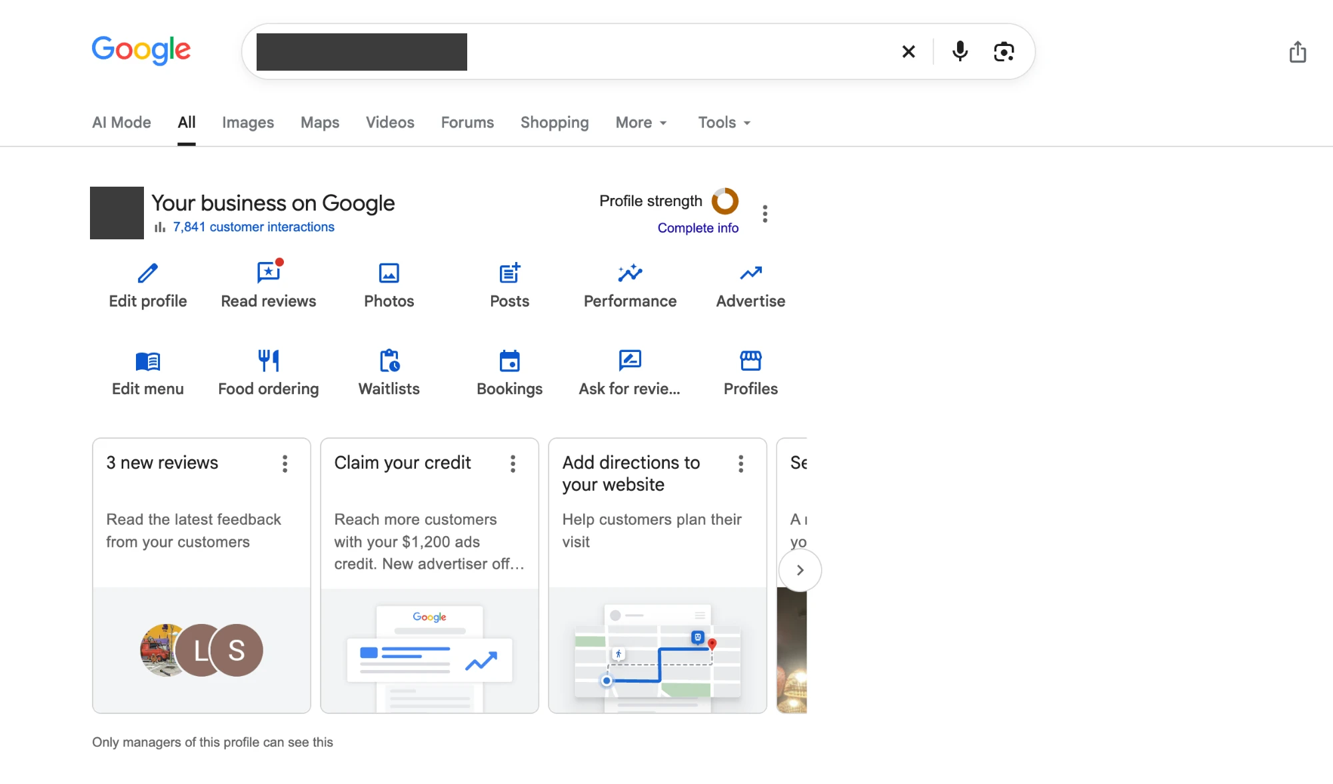This screenshot has width=1333, height=784.
Task: Switch to Shopping tab
Action: 555,123
